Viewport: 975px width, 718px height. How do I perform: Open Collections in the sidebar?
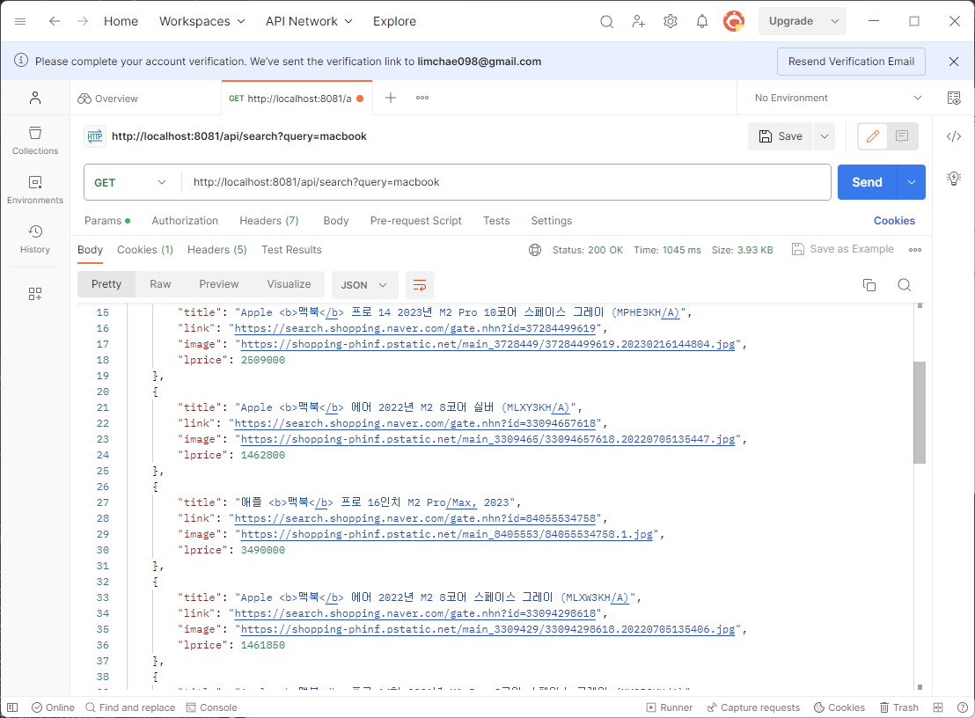[35, 141]
